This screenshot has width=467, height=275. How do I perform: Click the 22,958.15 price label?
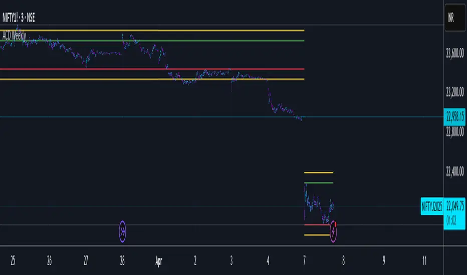coord(454,116)
